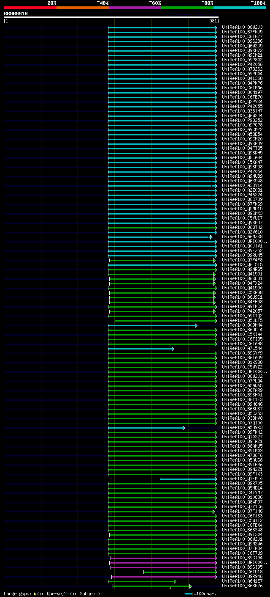Select label UniRef100_C6TEX4
This screenshot has height=597, width=270.
tap(242, 525)
